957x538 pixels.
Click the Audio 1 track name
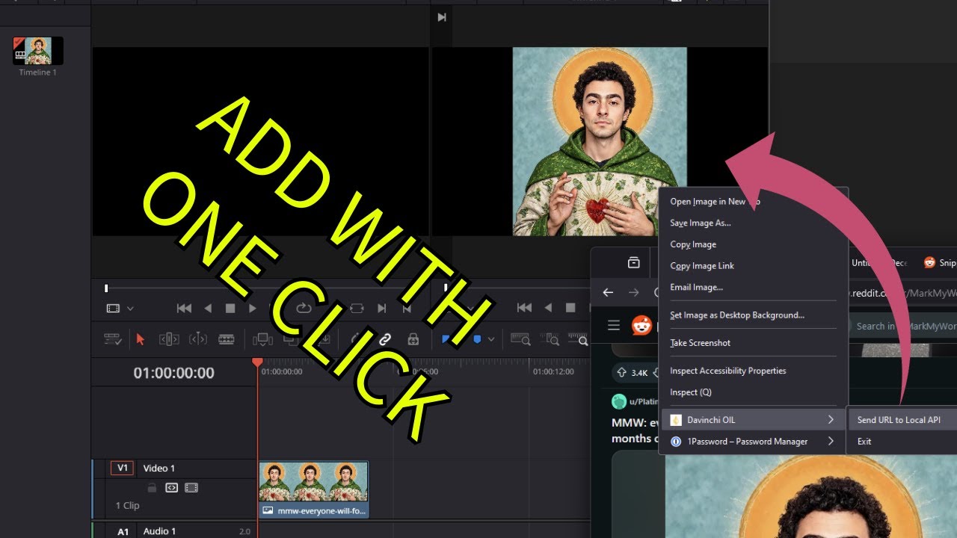159,531
